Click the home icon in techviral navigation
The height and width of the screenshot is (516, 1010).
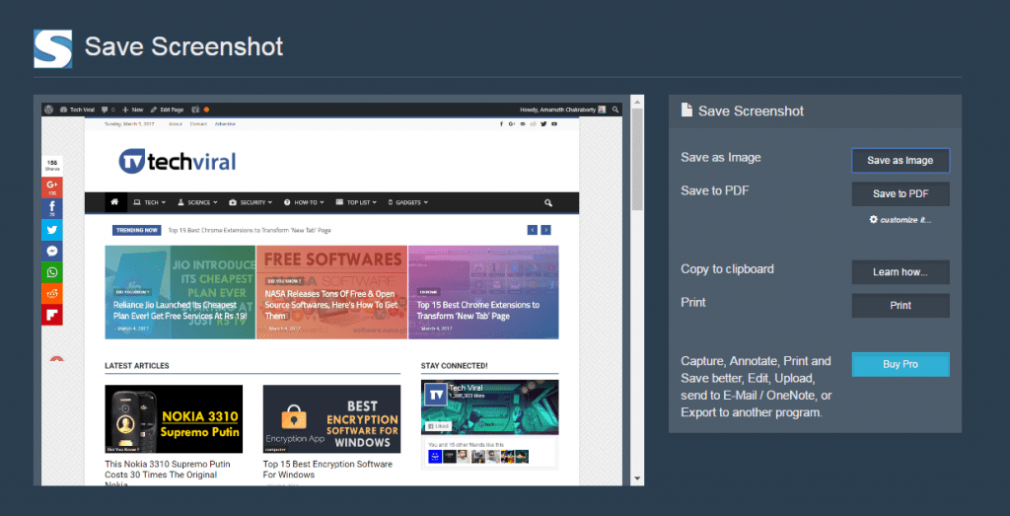[114, 202]
